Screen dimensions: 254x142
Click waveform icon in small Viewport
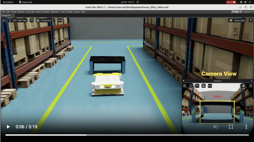click(210, 86)
